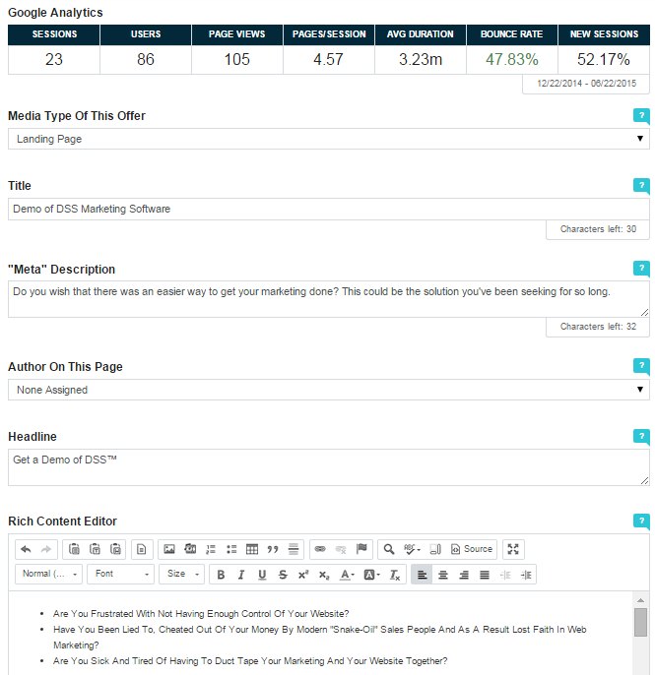Screen dimensions: 655x675
Task: Toggle bold formatting in the editor
Action: (221, 575)
